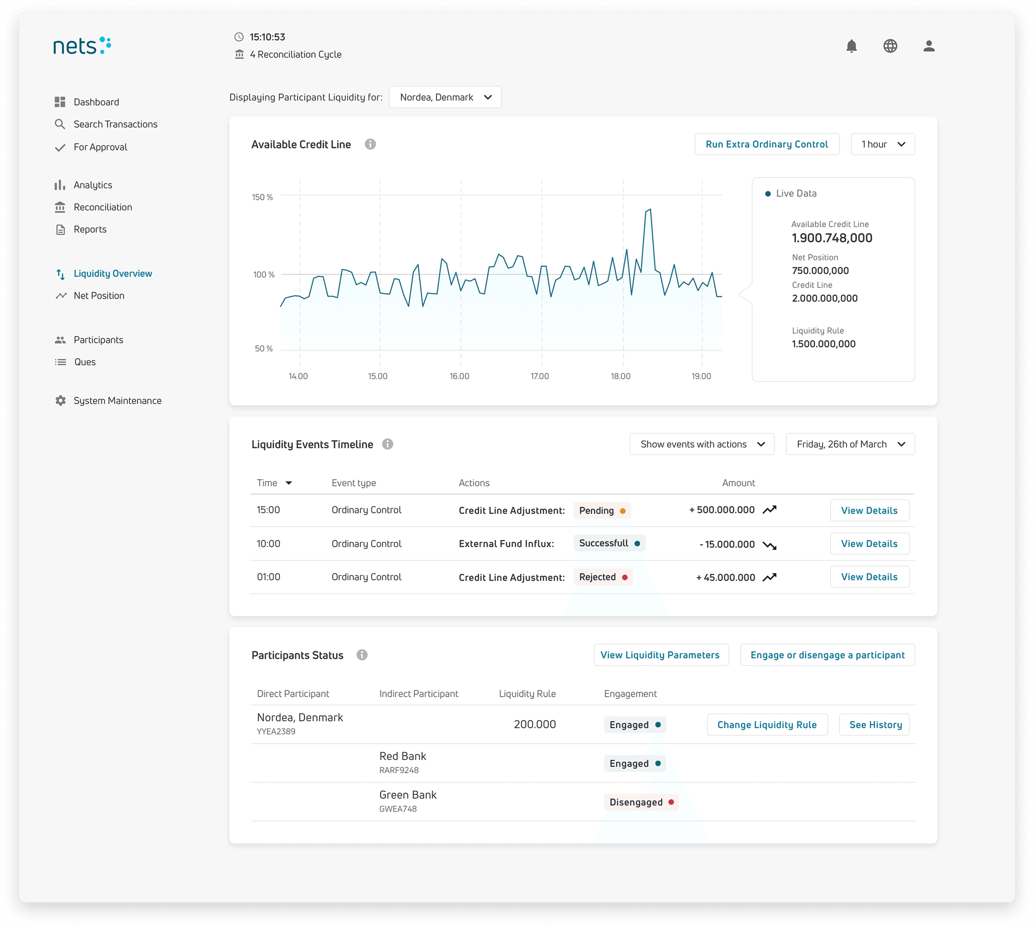Click View Liquidity Parameters button
Viewport: 1034px width, 928px height.
[x=661, y=655]
